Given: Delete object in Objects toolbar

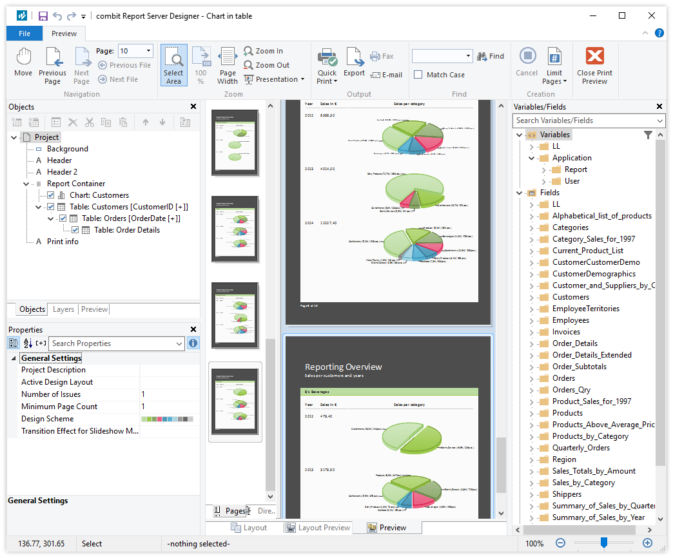Looking at the screenshot, I should point(73,122).
